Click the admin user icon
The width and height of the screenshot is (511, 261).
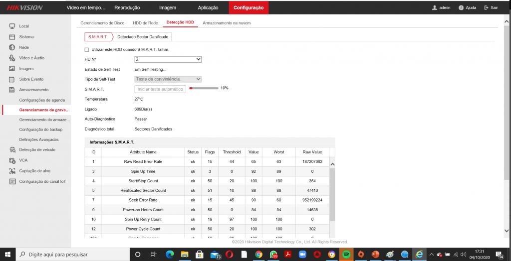tap(434, 8)
